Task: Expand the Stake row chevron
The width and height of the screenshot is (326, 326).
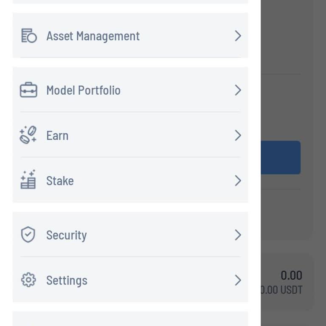Action: point(238,181)
